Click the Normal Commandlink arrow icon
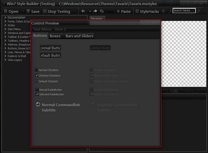208x153 pixels. tap(38, 104)
